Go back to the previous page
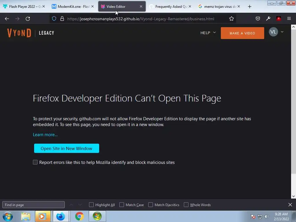296x222 pixels. pyautogui.click(x=7, y=19)
